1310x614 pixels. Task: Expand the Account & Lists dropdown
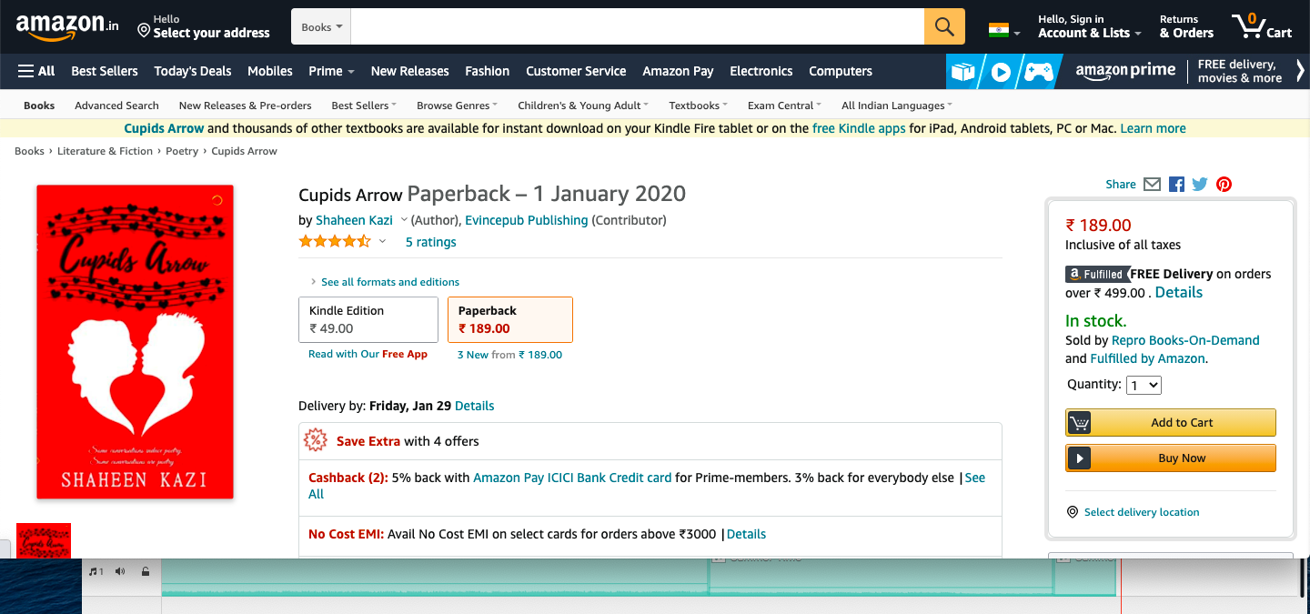click(1090, 26)
